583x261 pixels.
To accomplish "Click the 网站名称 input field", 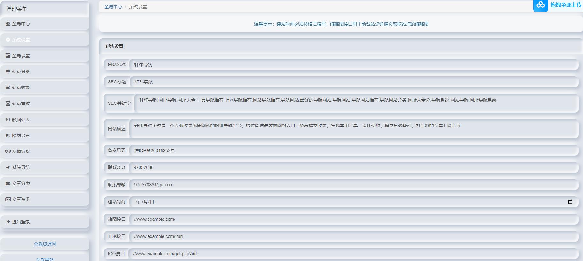I will [354, 65].
